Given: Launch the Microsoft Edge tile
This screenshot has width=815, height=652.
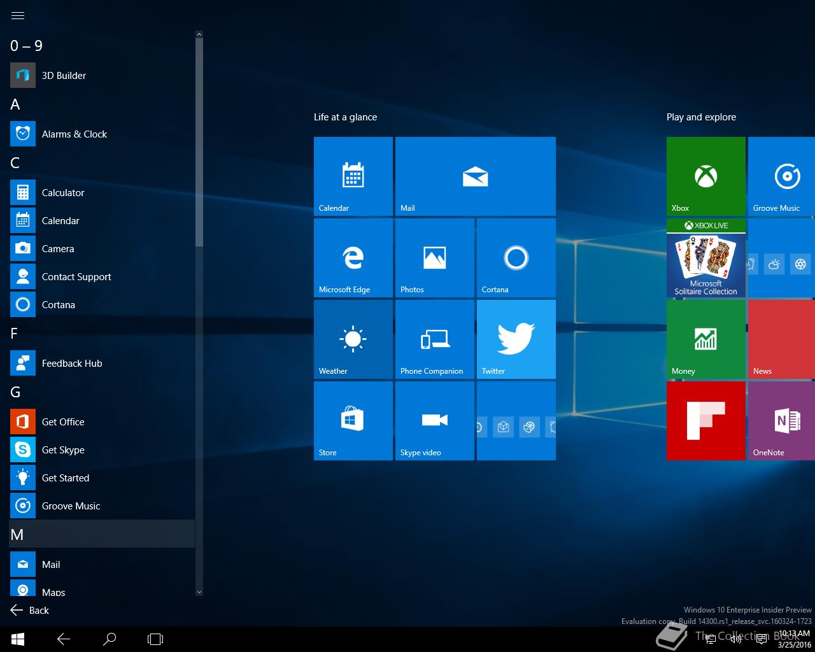Looking at the screenshot, I should pos(353,258).
